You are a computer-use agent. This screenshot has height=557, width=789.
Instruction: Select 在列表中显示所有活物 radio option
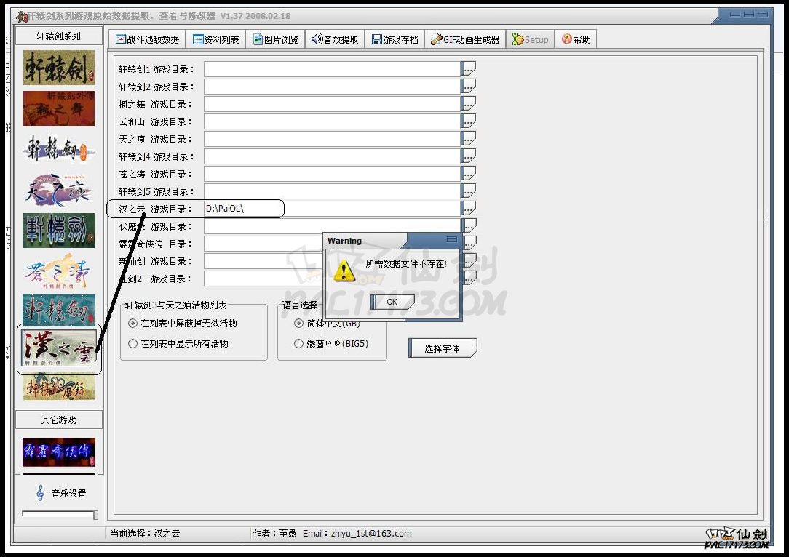[132, 344]
